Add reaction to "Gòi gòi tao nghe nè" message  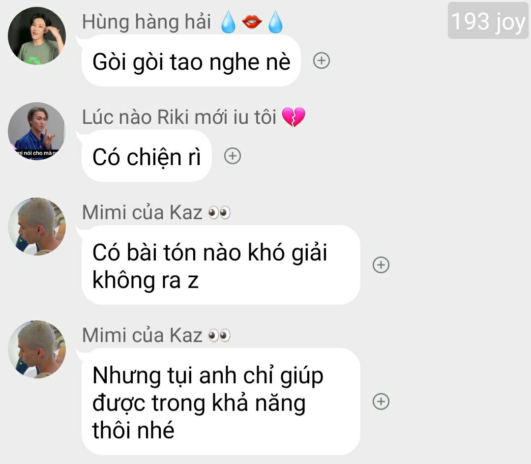click(x=322, y=61)
